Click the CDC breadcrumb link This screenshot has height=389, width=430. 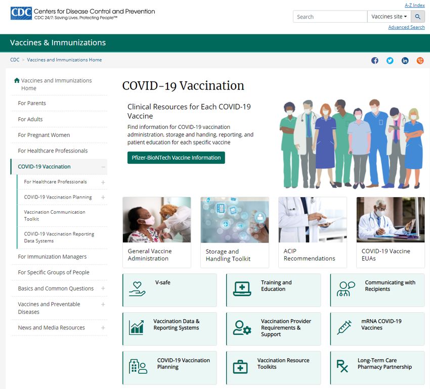tap(15, 60)
